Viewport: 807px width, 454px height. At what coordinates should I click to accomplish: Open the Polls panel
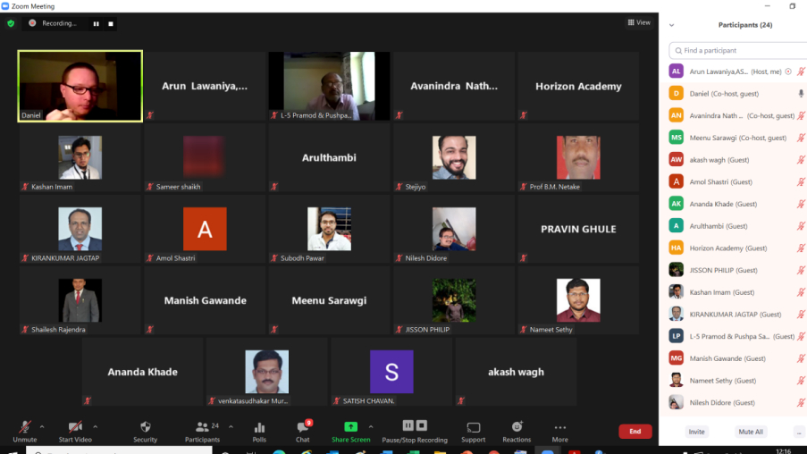259,430
